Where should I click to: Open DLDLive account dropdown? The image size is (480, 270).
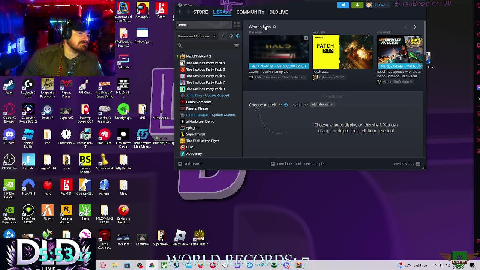(x=378, y=5)
